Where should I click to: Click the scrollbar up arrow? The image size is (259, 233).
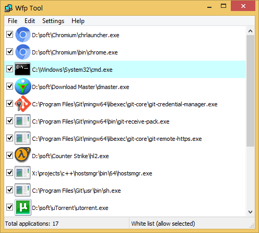[x=250, y=31]
